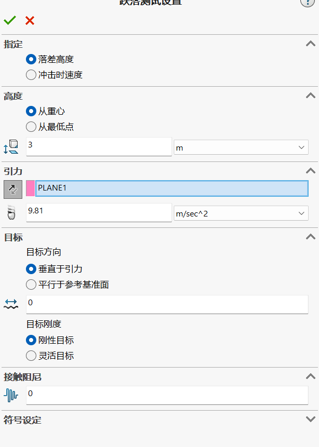Choose 平行于参考基准面 target direction

click(x=67, y=285)
